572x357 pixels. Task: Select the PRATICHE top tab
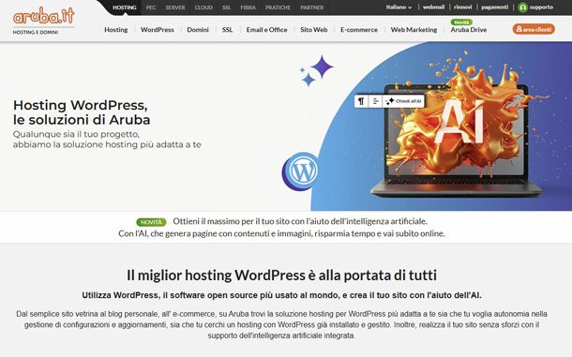[x=278, y=7]
